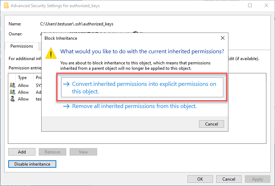
Task: Click the arrow beside Convert inherited permissions
Action: 66,84
